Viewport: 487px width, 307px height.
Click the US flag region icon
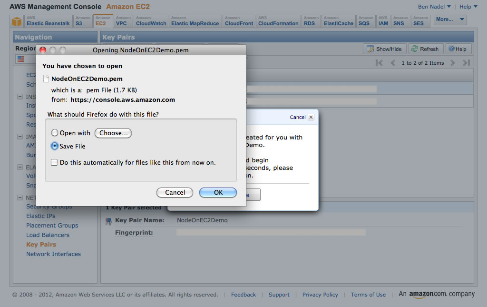coord(21,59)
